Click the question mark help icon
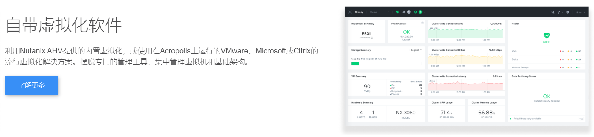The height and width of the screenshot is (137, 594). [558, 12]
